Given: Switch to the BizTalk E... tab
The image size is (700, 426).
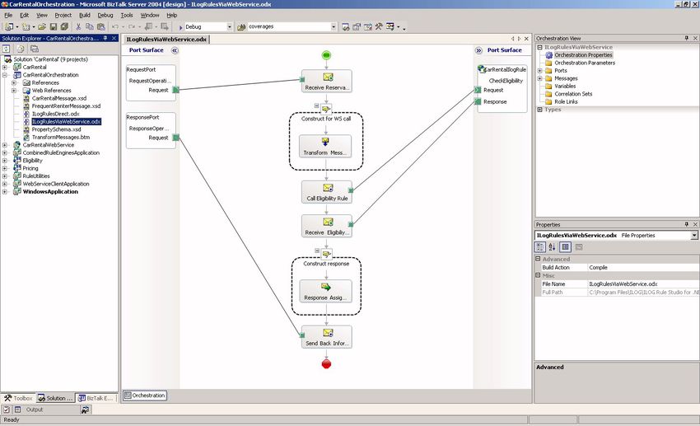Looking at the screenshot, I should [95, 398].
